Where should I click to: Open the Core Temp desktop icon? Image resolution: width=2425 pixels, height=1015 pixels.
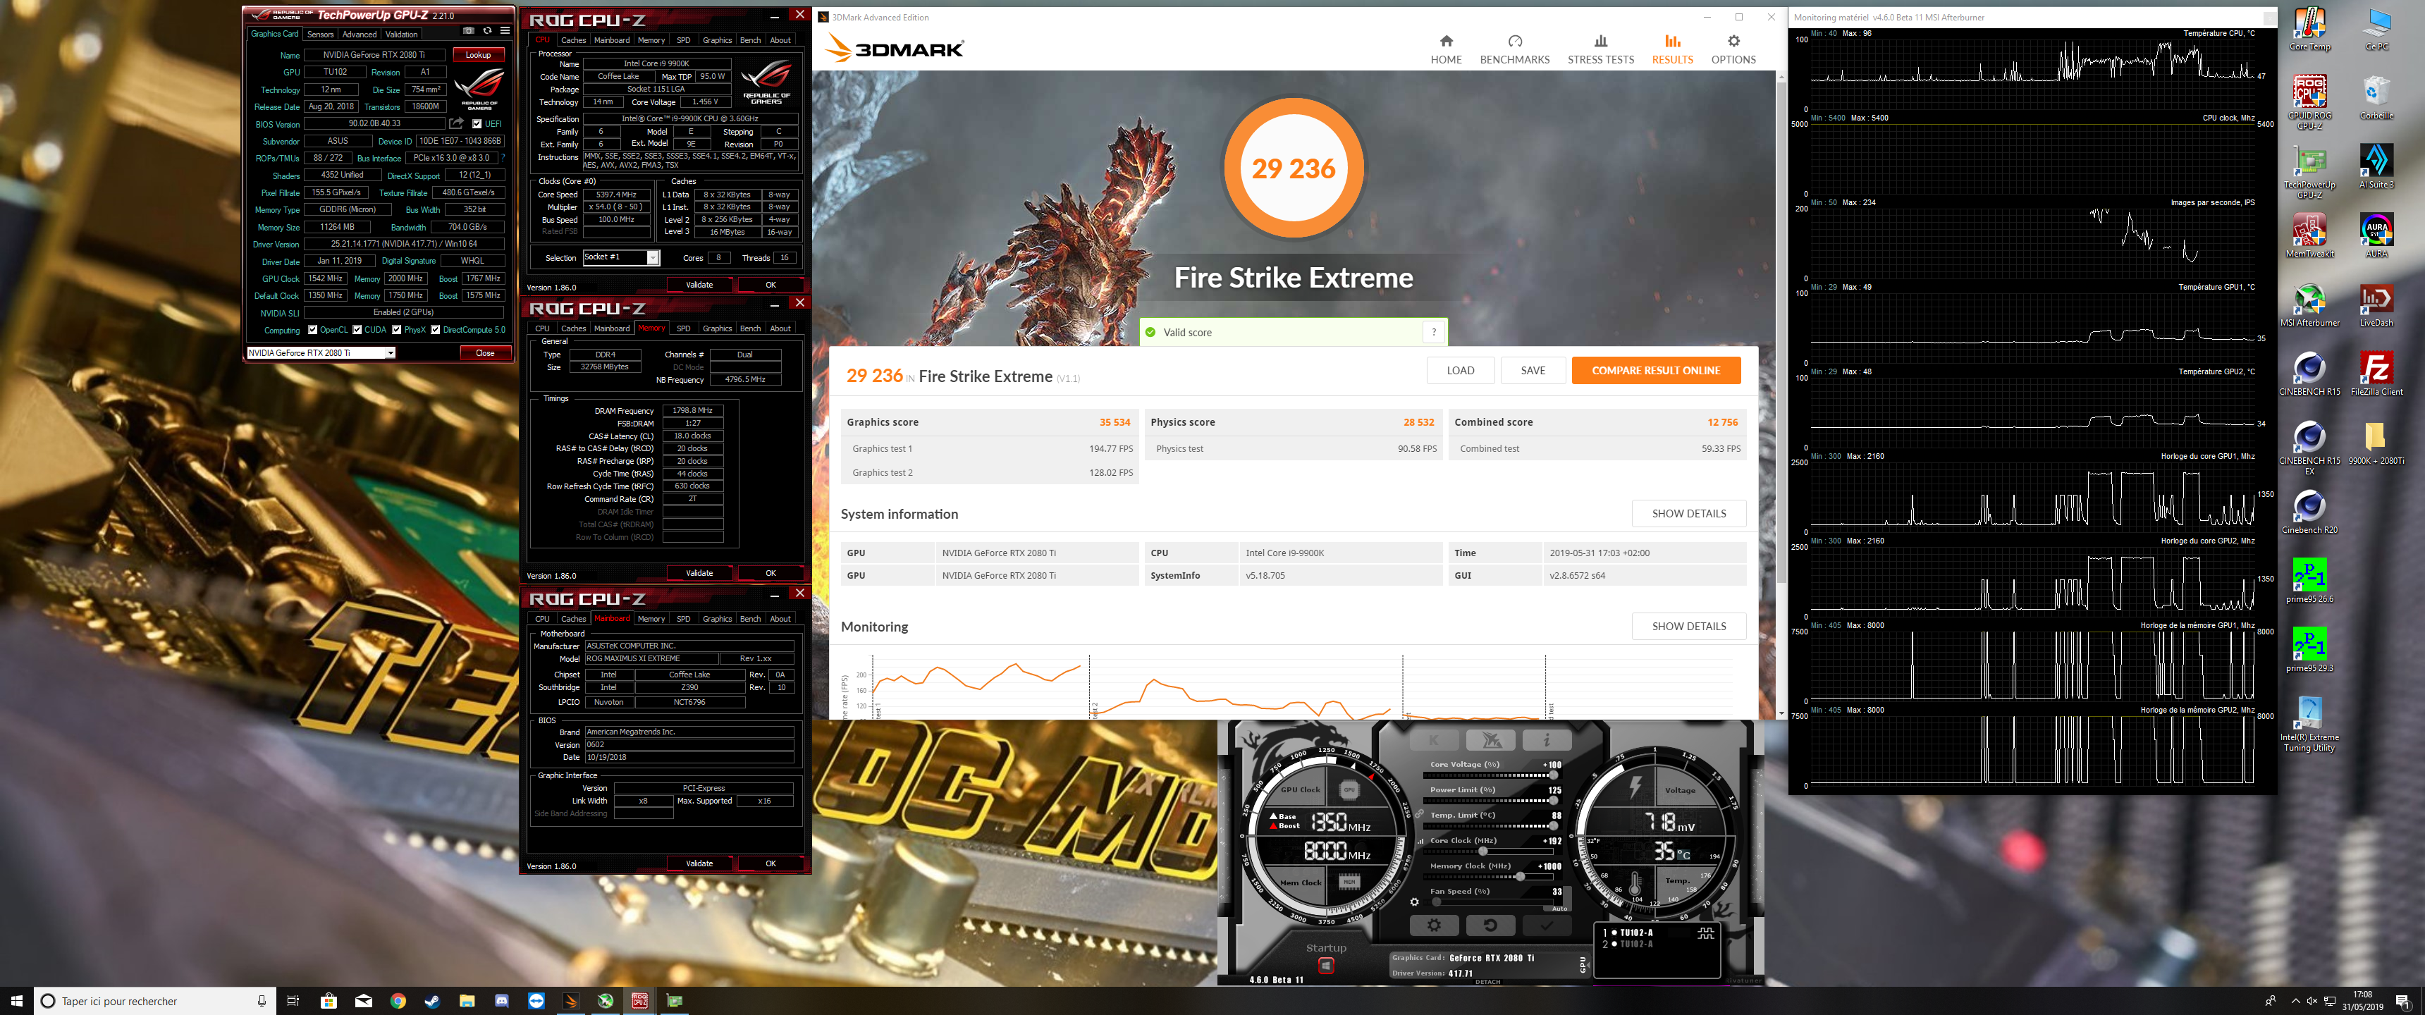pos(2309,29)
